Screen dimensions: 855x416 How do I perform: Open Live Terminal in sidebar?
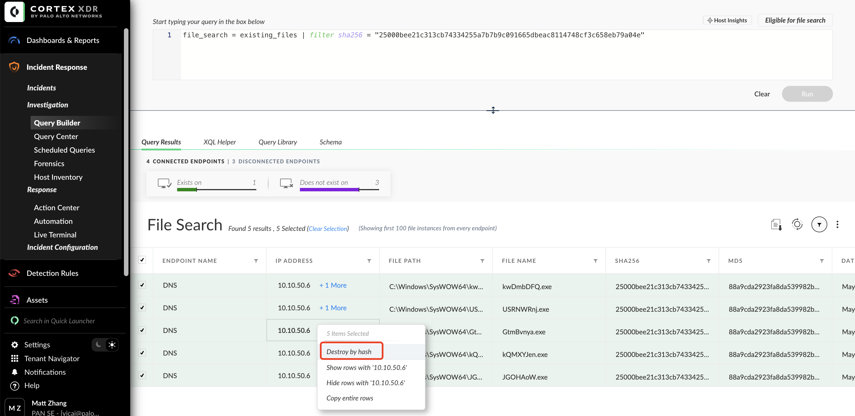(55, 235)
